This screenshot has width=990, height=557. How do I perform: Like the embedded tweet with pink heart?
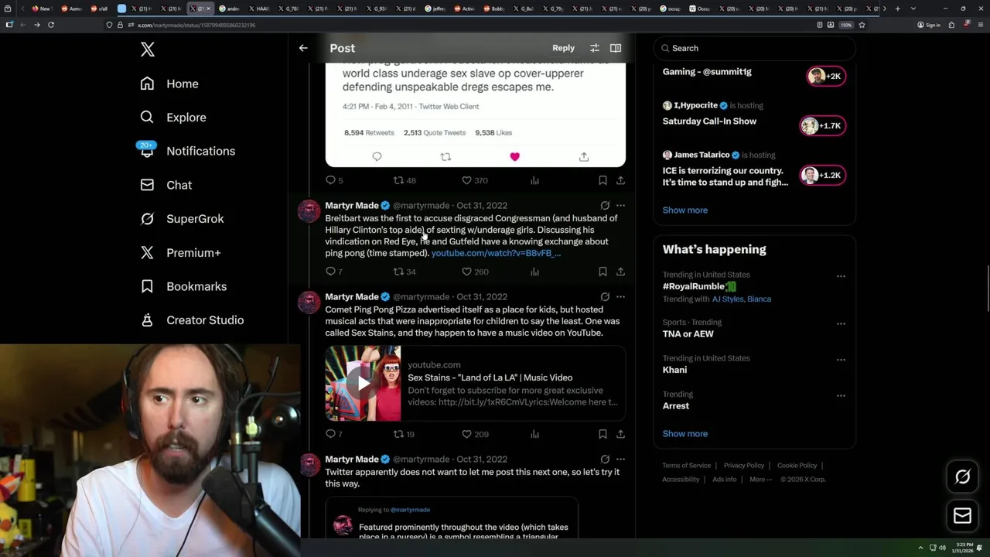coord(514,156)
